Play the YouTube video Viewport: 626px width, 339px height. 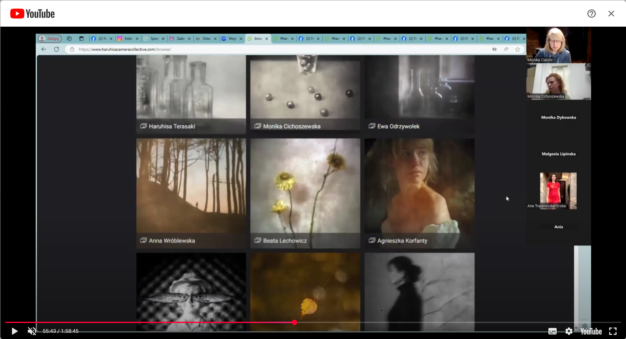[x=14, y=331]
